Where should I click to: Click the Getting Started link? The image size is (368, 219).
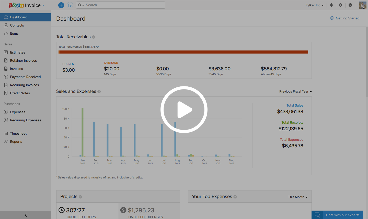pyautogui.click(x=345, y=18)
